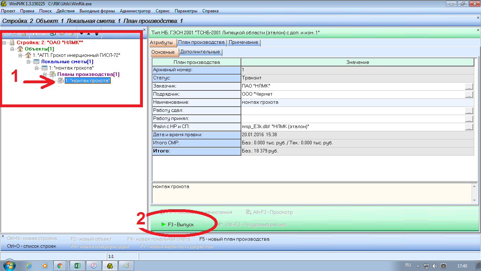Click the building icon beside Стройка: 2

12,42
